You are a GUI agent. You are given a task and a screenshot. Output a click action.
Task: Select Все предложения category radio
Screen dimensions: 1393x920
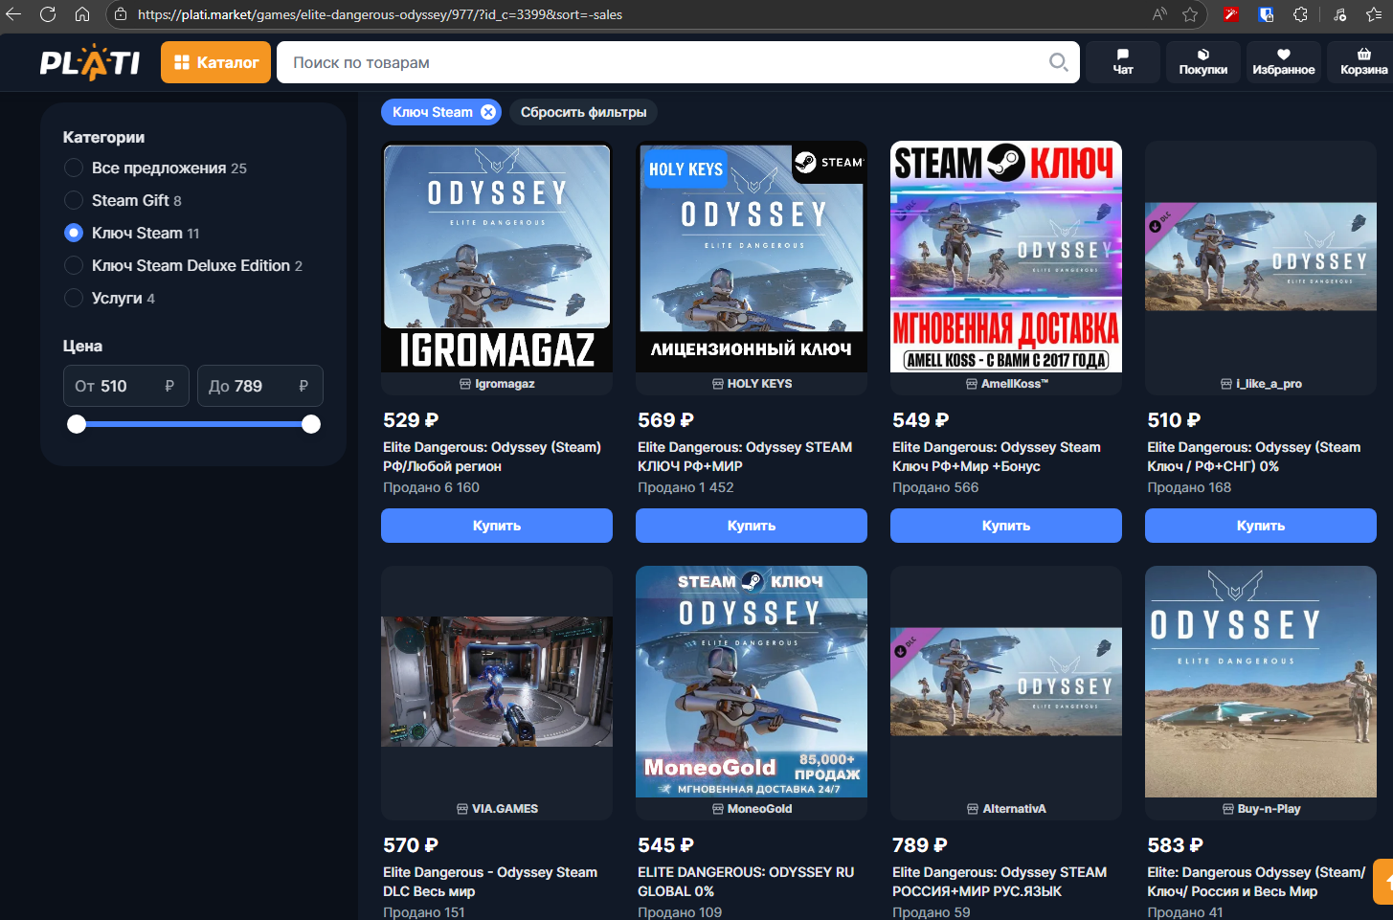click(x=74, y=168)
